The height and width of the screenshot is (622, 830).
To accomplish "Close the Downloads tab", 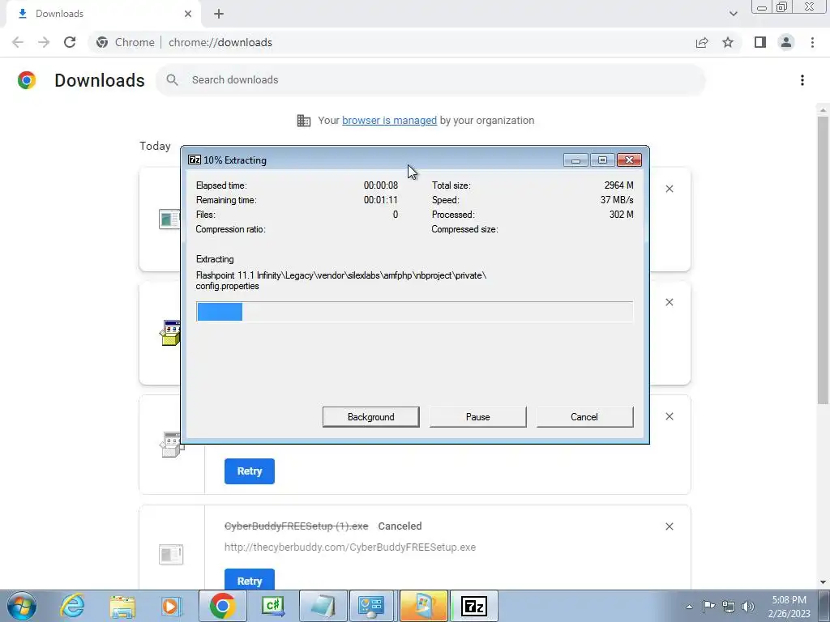I will [x=187, y=14].
